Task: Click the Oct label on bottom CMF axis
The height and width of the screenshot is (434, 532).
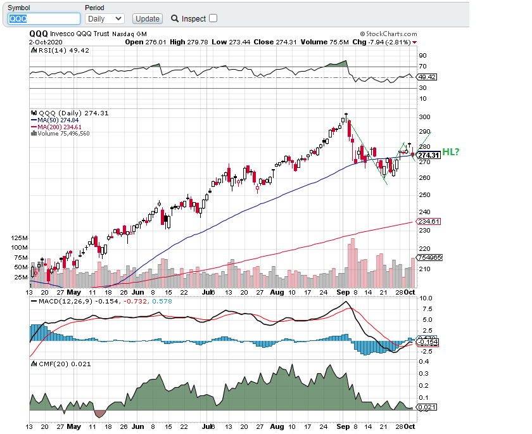Action: tap(410, 426)
